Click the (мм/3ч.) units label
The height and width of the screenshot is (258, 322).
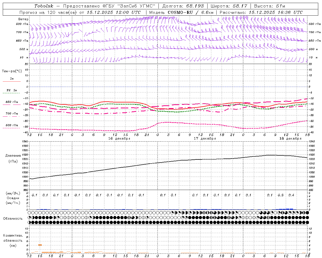tap(13, 193)
